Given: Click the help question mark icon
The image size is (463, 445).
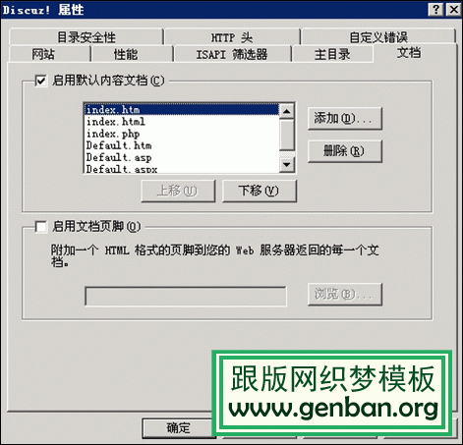Looking at the screenshot, I should (435, 10).
